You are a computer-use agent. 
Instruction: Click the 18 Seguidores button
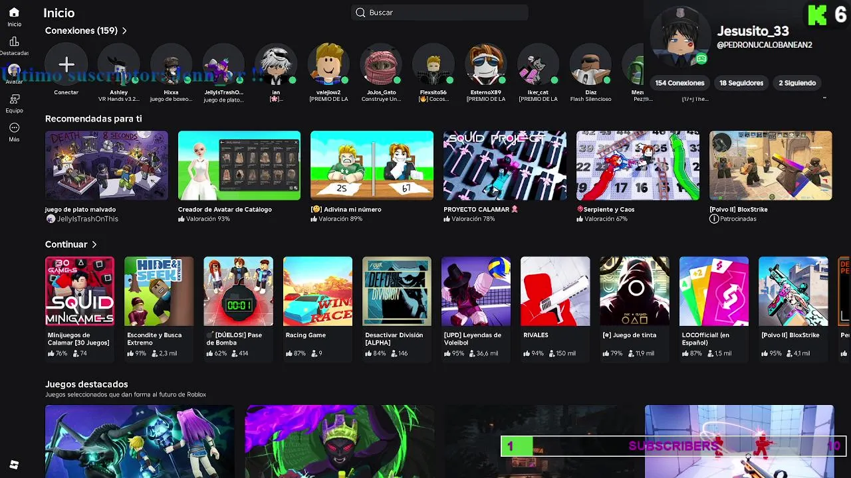tap(741, 83)
